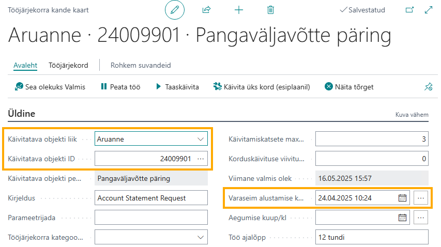Click Kirjeldus field with Account Statement Request

click(151, 198)
